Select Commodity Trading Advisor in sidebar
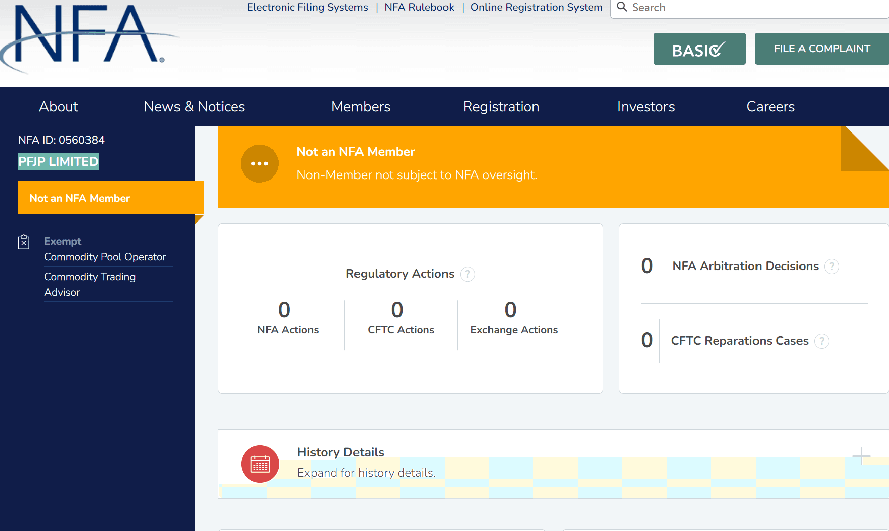The height and width of the screenshot is (531, 889). 90,284
